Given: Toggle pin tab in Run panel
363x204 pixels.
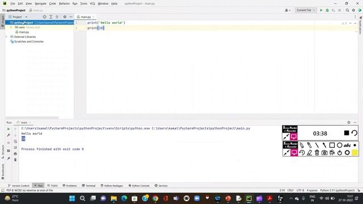Looking at the screenshot, I should pos(9,158).
